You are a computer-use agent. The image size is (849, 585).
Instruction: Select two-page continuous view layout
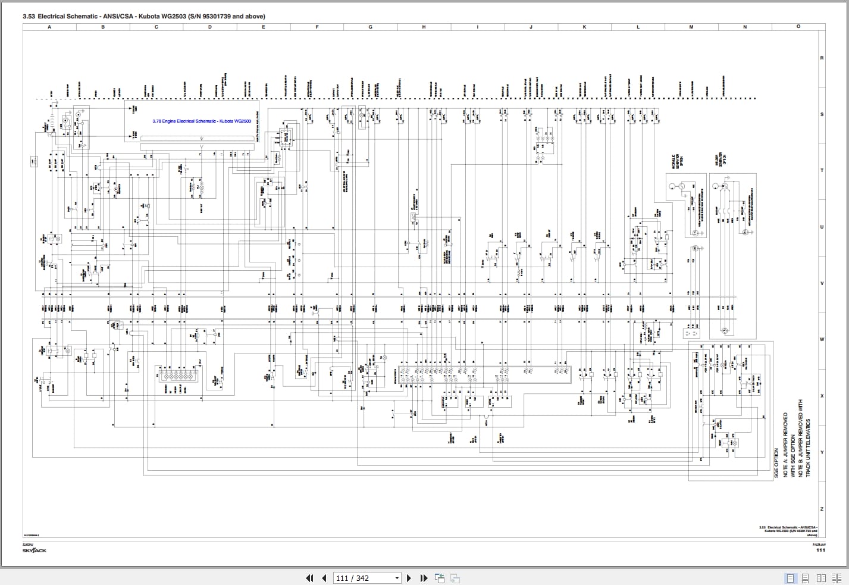(x=837, y=578)
